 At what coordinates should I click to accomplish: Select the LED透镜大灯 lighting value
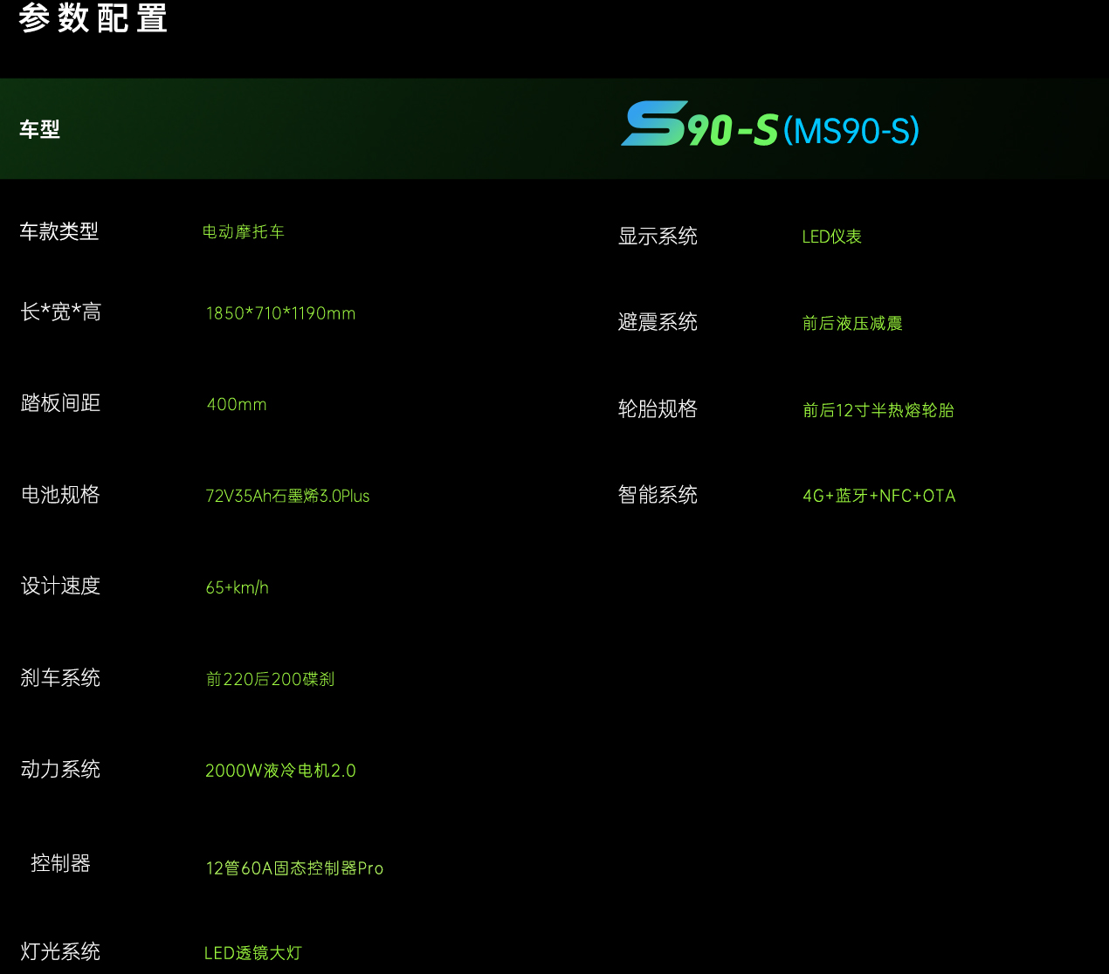click(x=252, y=953)
